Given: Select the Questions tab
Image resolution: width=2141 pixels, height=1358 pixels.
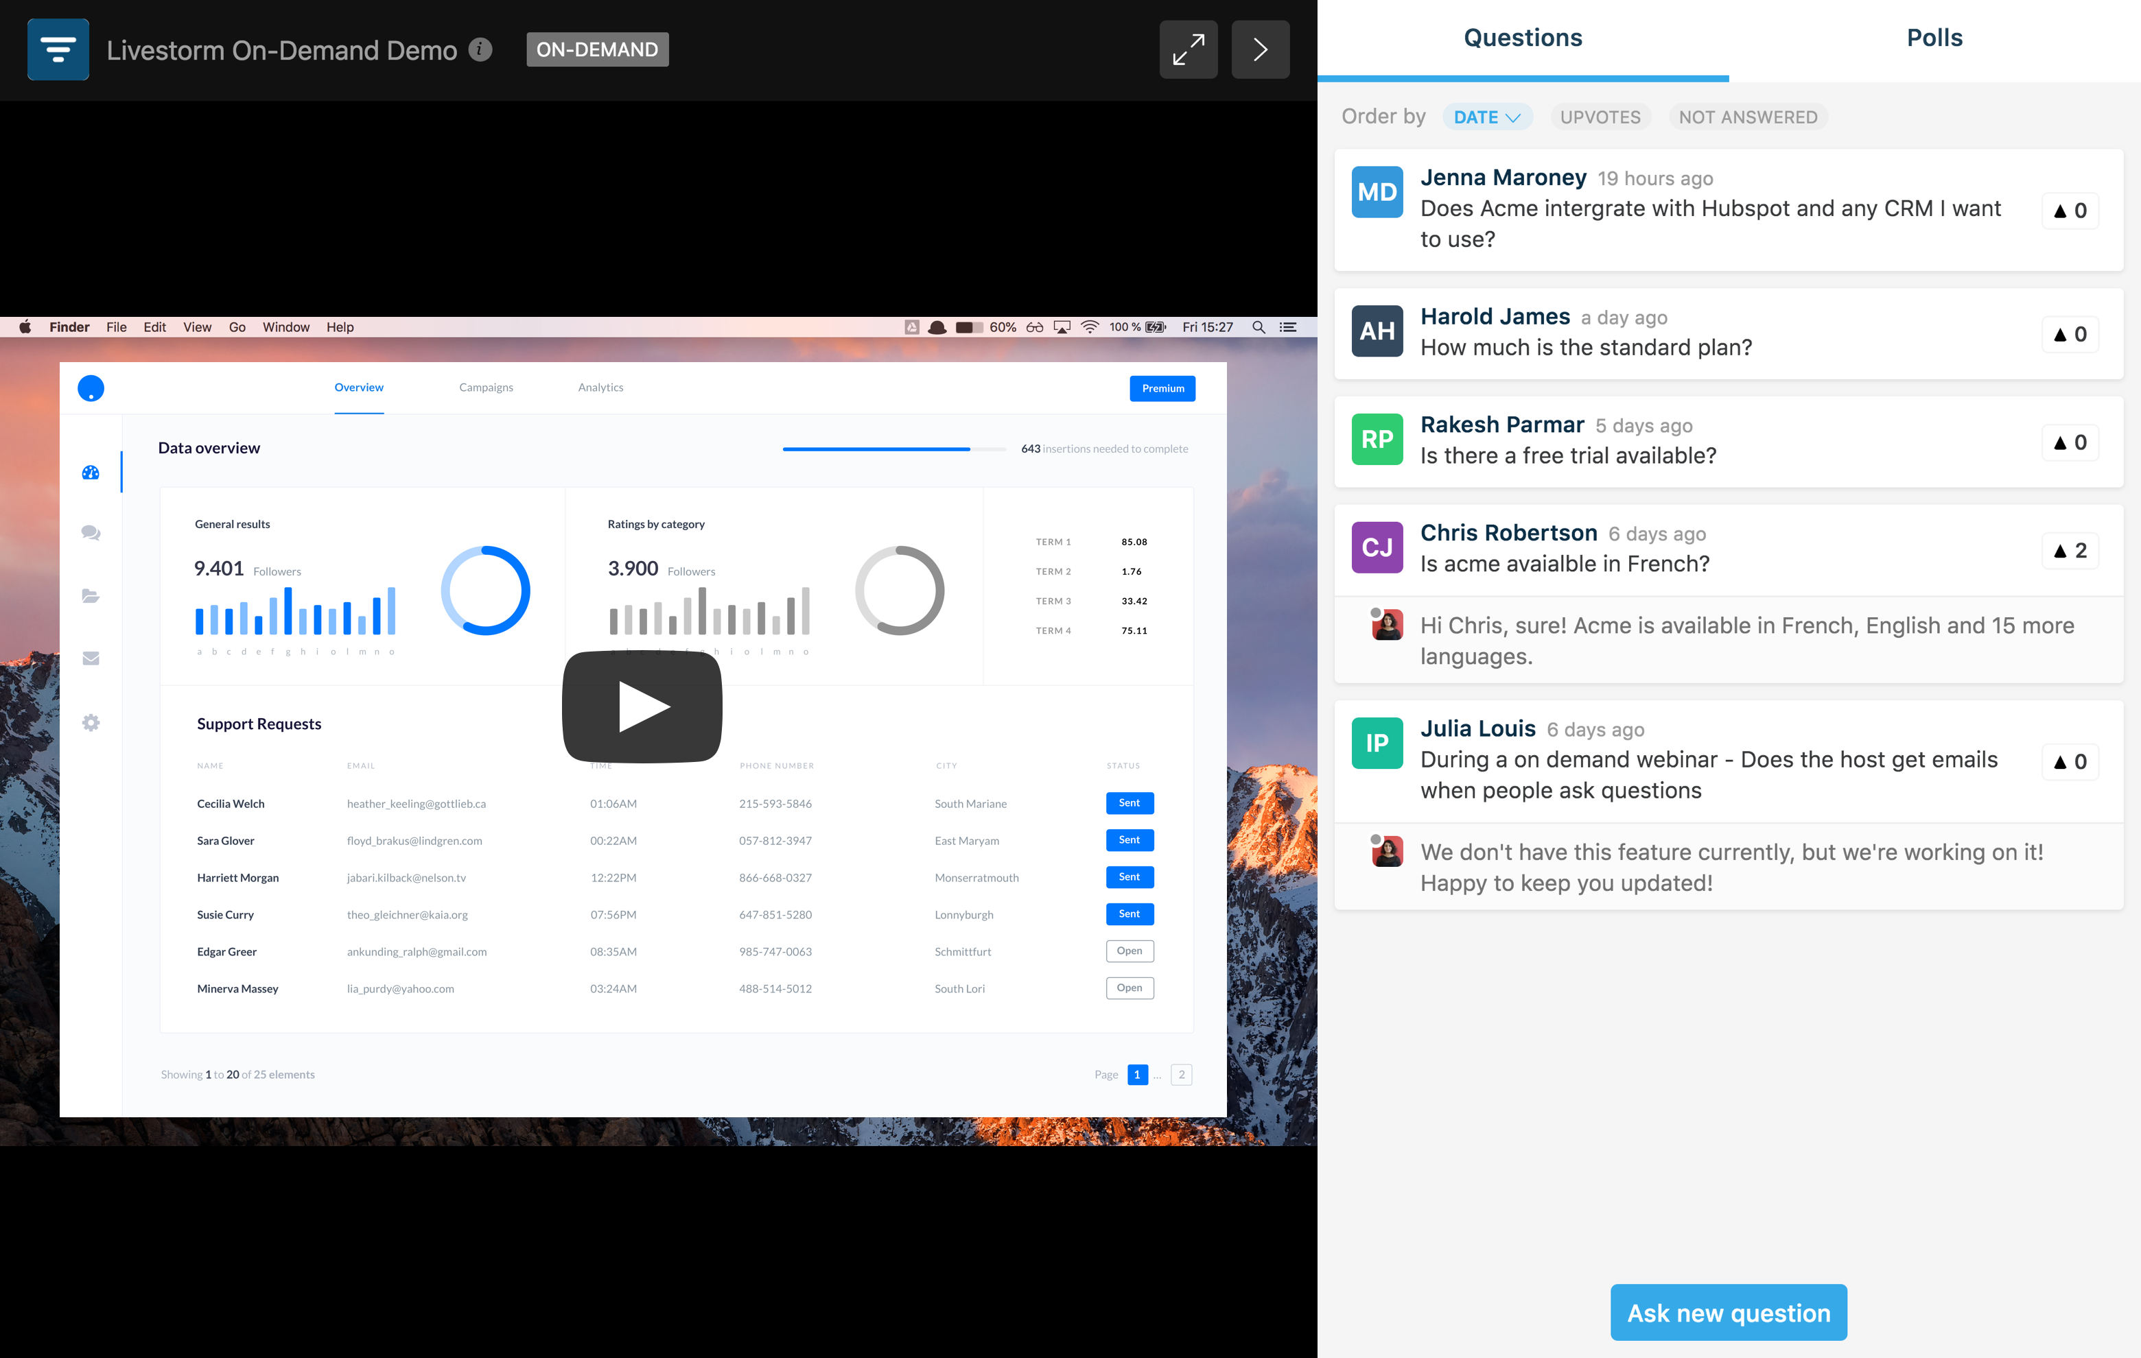Looking at the screenshot, I should point(1522,38).
